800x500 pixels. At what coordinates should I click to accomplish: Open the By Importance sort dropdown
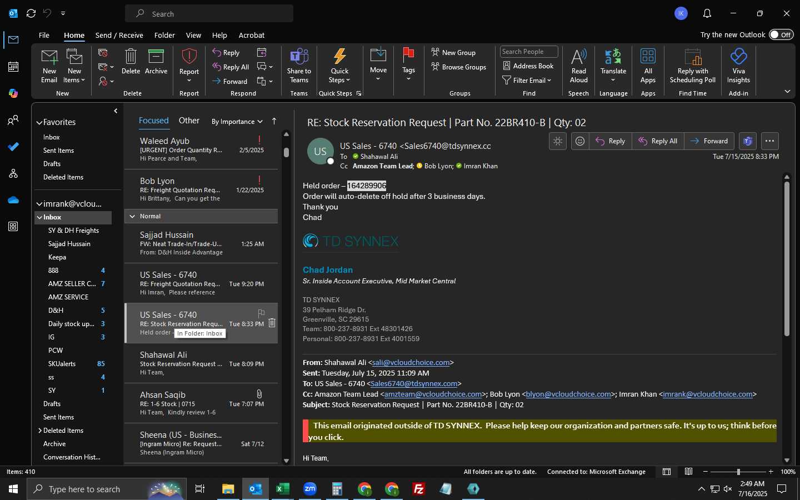click(x=237, y=122)
